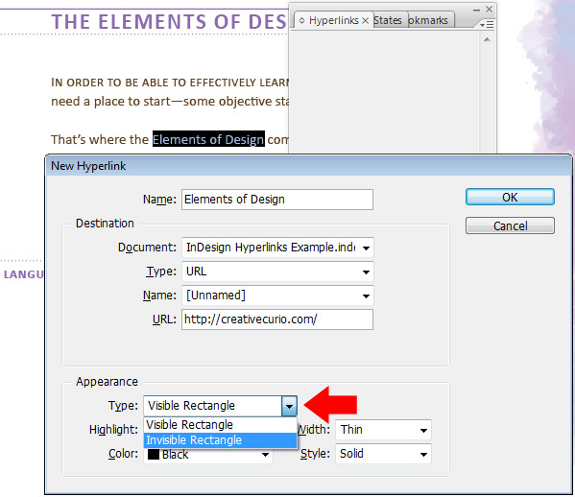Open the Hyperlinks panel flyout menu icon
This screenshot has width=575, height=497.
coord(487,25)
